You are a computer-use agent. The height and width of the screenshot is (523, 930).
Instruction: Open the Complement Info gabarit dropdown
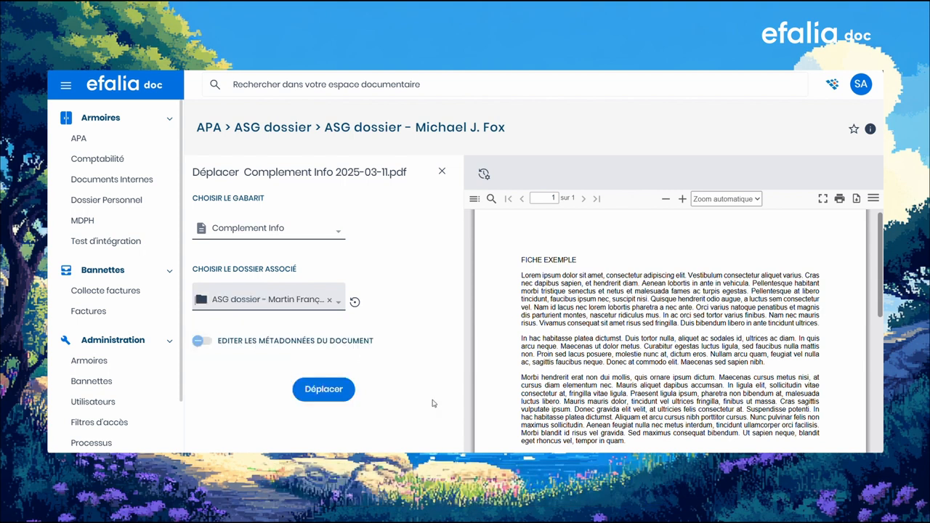point(269,228)
